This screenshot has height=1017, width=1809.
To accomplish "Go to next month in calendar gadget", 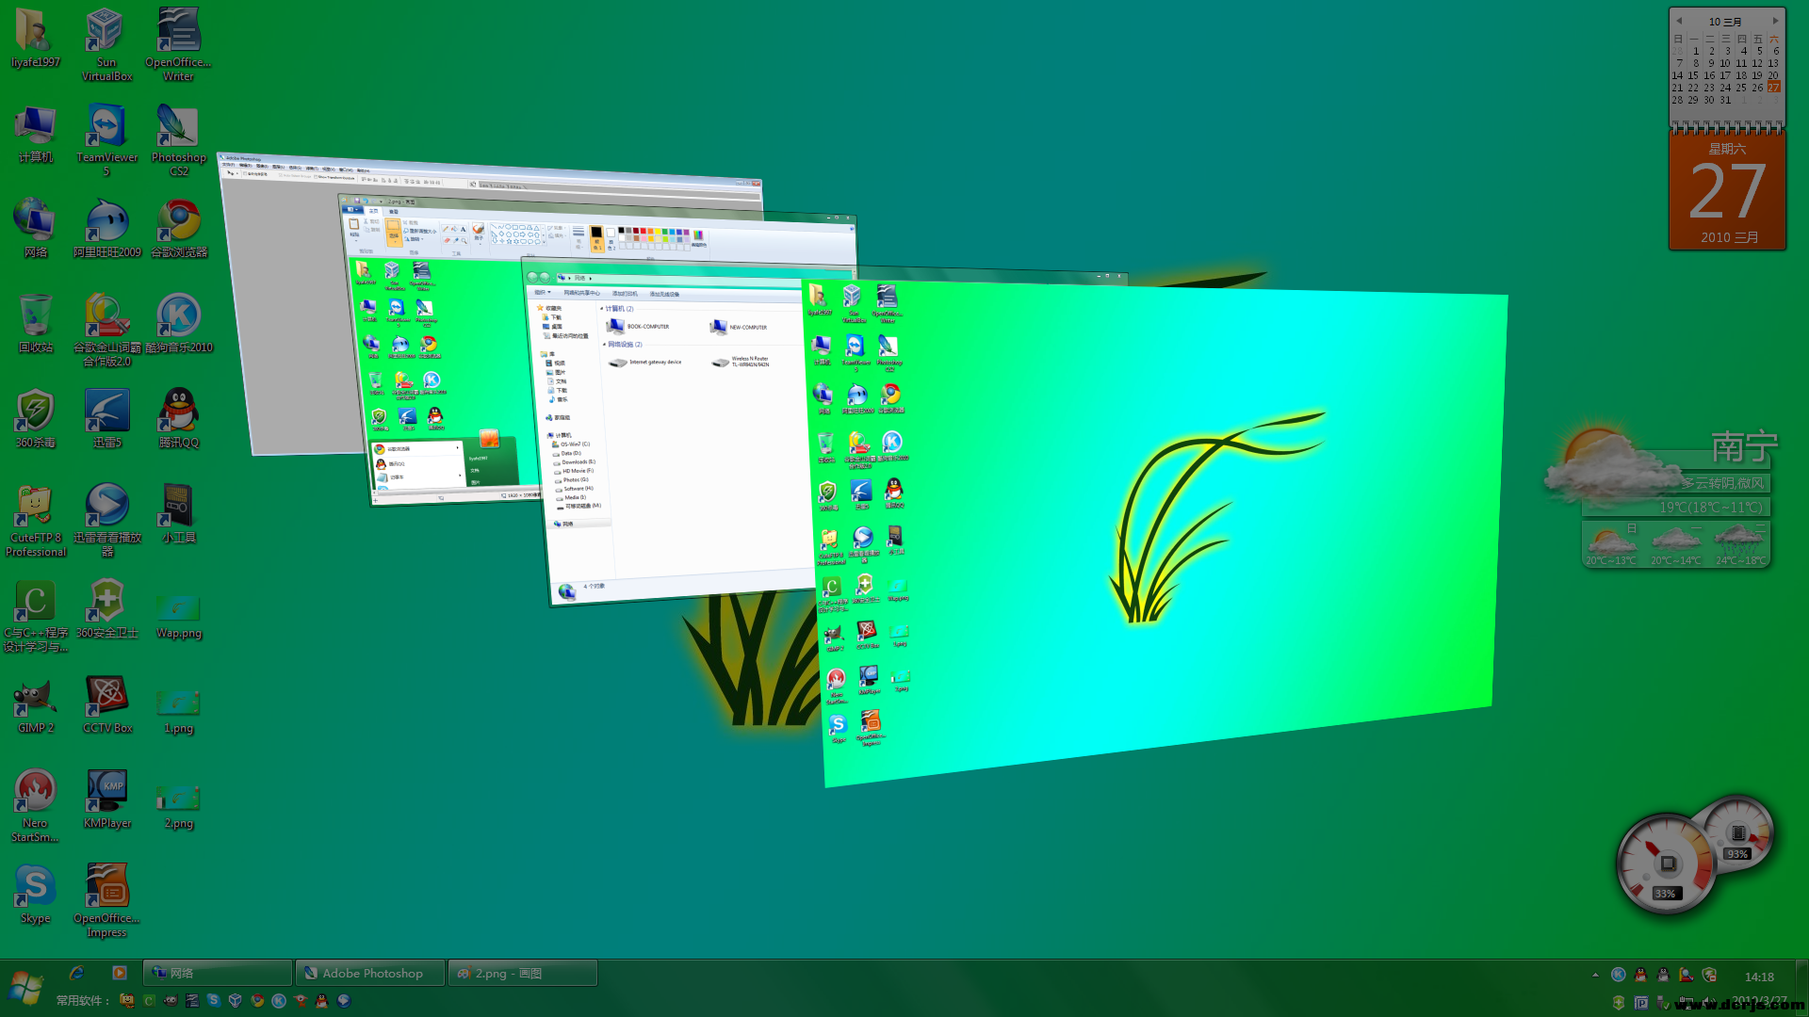I will pos(1775,21).
